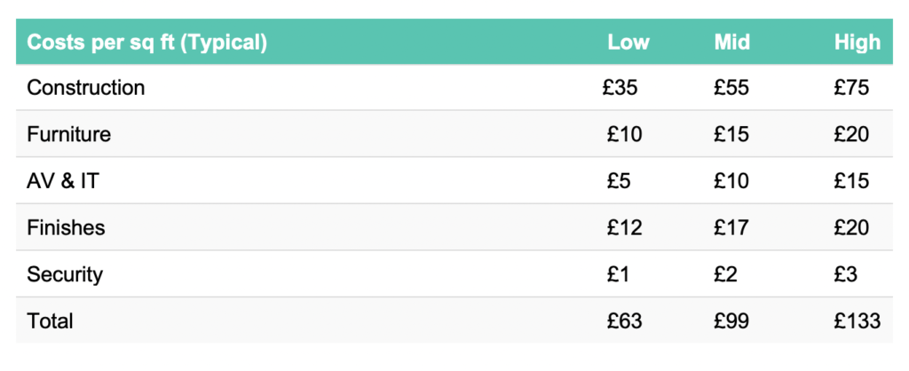Click the AV & IT row label
This screenshot has width=909, height=371.
click(63, 181)
